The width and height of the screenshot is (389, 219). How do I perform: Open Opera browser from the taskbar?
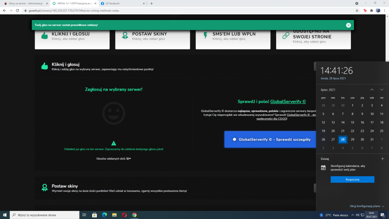click(124, 215)
